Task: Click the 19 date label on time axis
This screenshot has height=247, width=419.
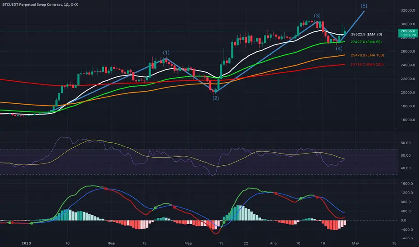Action: (323, 243)
